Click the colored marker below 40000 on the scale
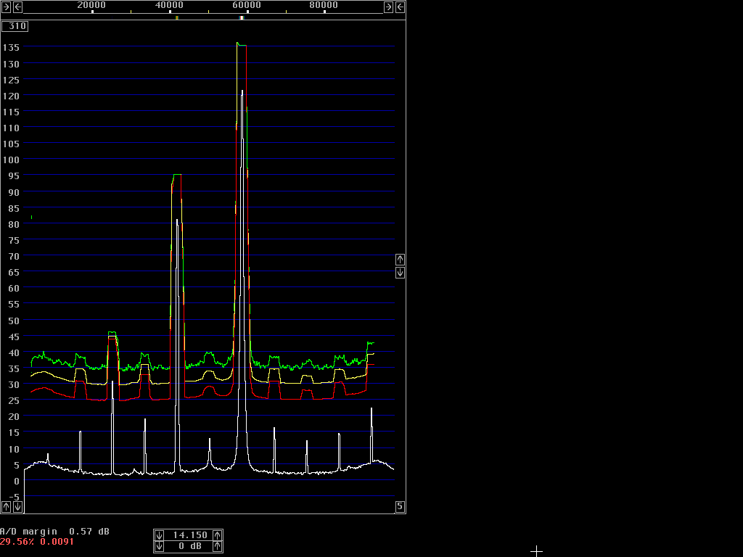Screen dimensions: 743x557 pos(177,18)
